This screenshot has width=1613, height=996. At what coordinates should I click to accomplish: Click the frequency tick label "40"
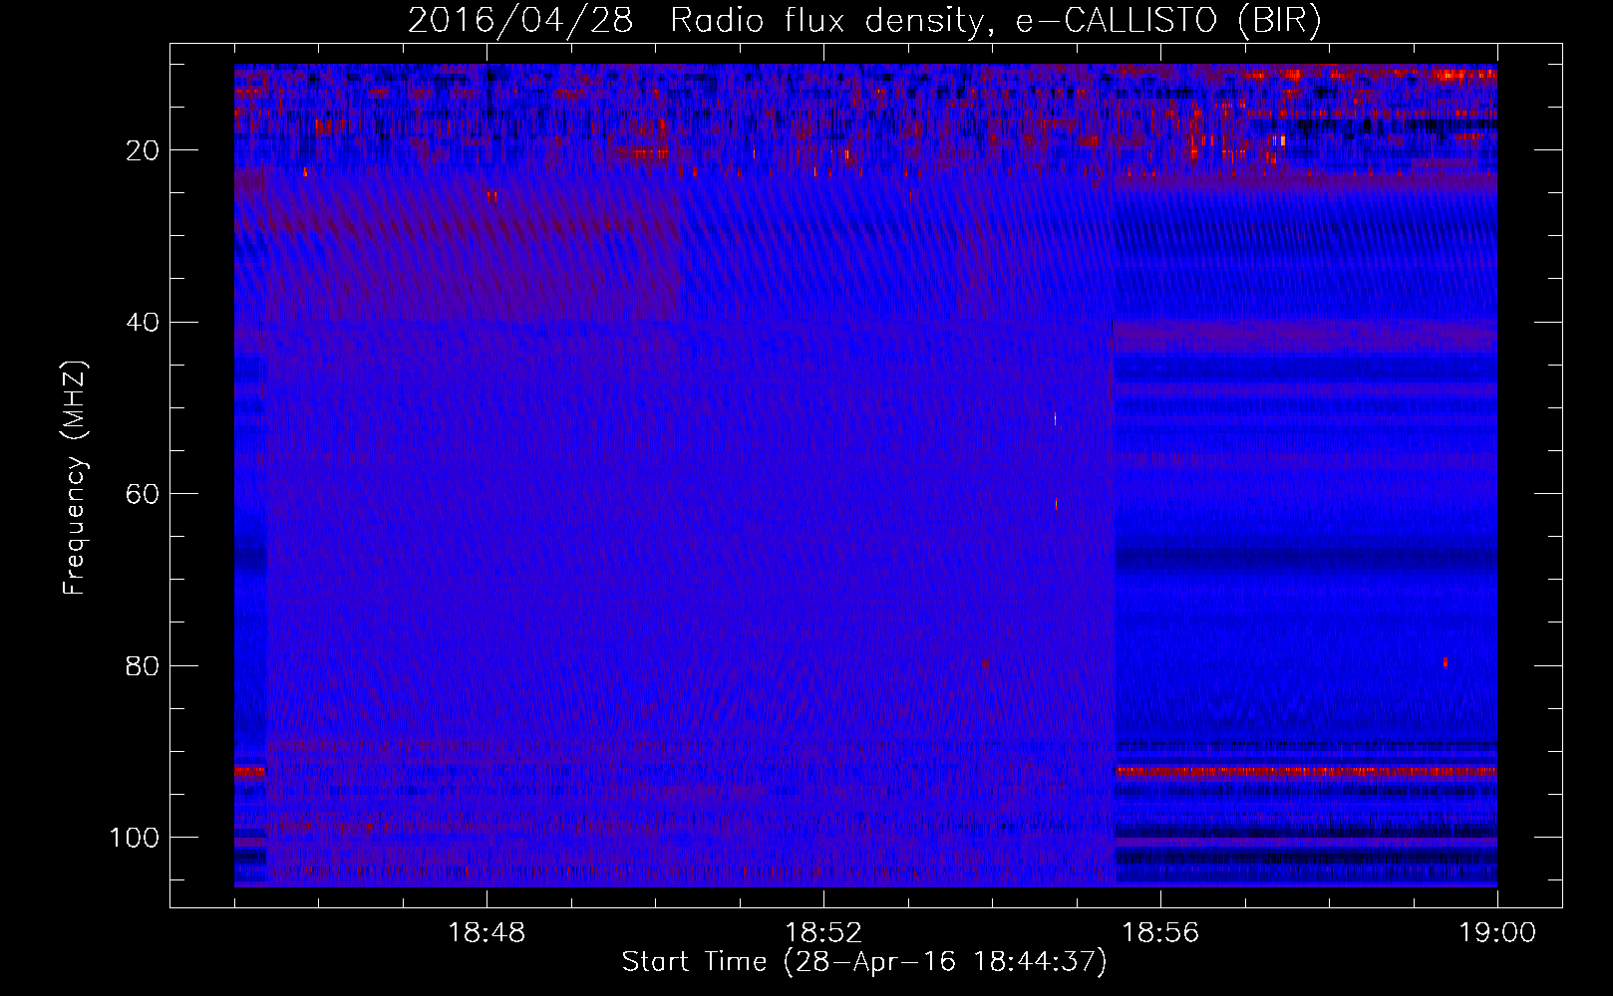pos(143,323)
